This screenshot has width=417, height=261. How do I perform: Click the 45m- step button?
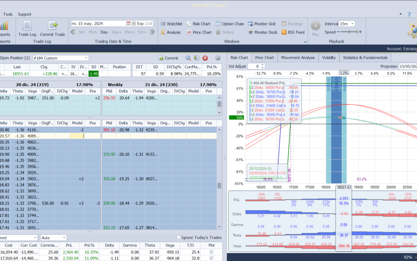pos(93,32)
